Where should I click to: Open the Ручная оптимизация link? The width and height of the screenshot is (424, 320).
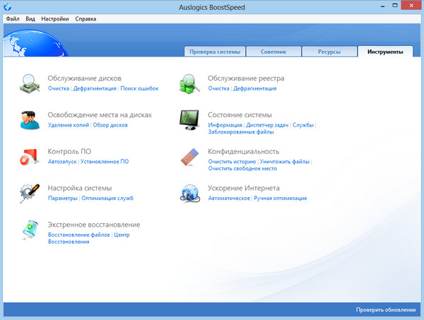coord(281,198)
